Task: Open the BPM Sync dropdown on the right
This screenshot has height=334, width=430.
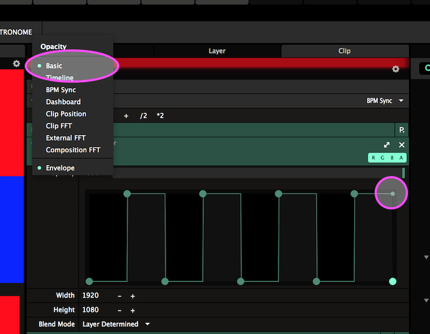Action: pos(385,101)
